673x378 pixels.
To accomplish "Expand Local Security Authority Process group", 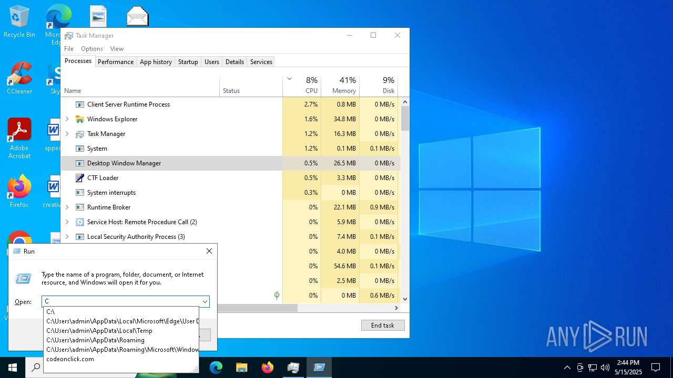I will (67, 237).
